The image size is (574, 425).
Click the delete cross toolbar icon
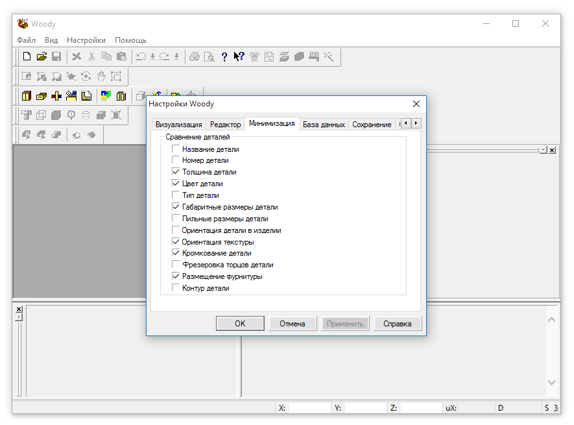point(77,56)
